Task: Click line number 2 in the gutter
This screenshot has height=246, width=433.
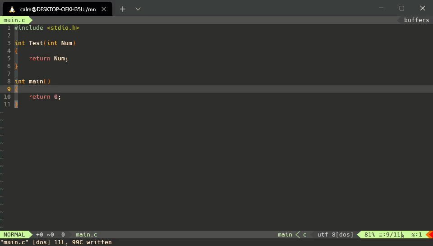Action: pos(9,36)
